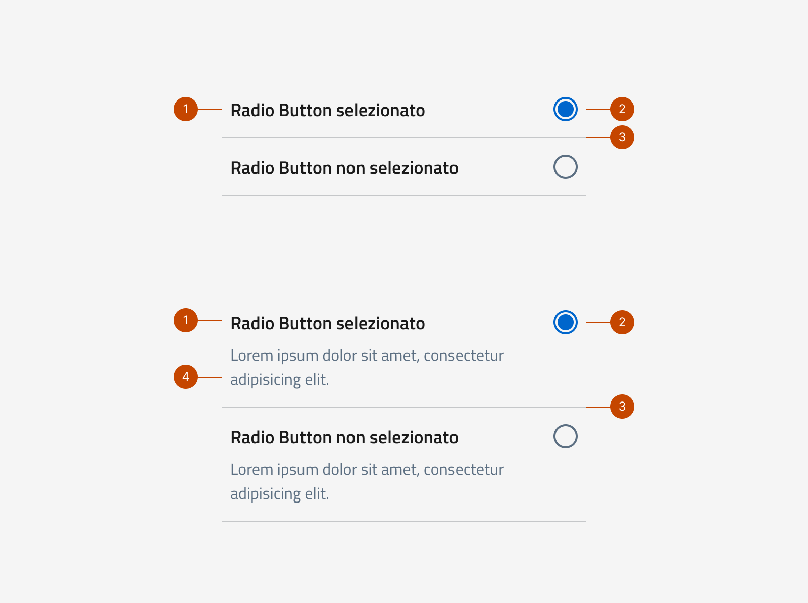Click annotation marker 2 in the top group

coord(623,109)
